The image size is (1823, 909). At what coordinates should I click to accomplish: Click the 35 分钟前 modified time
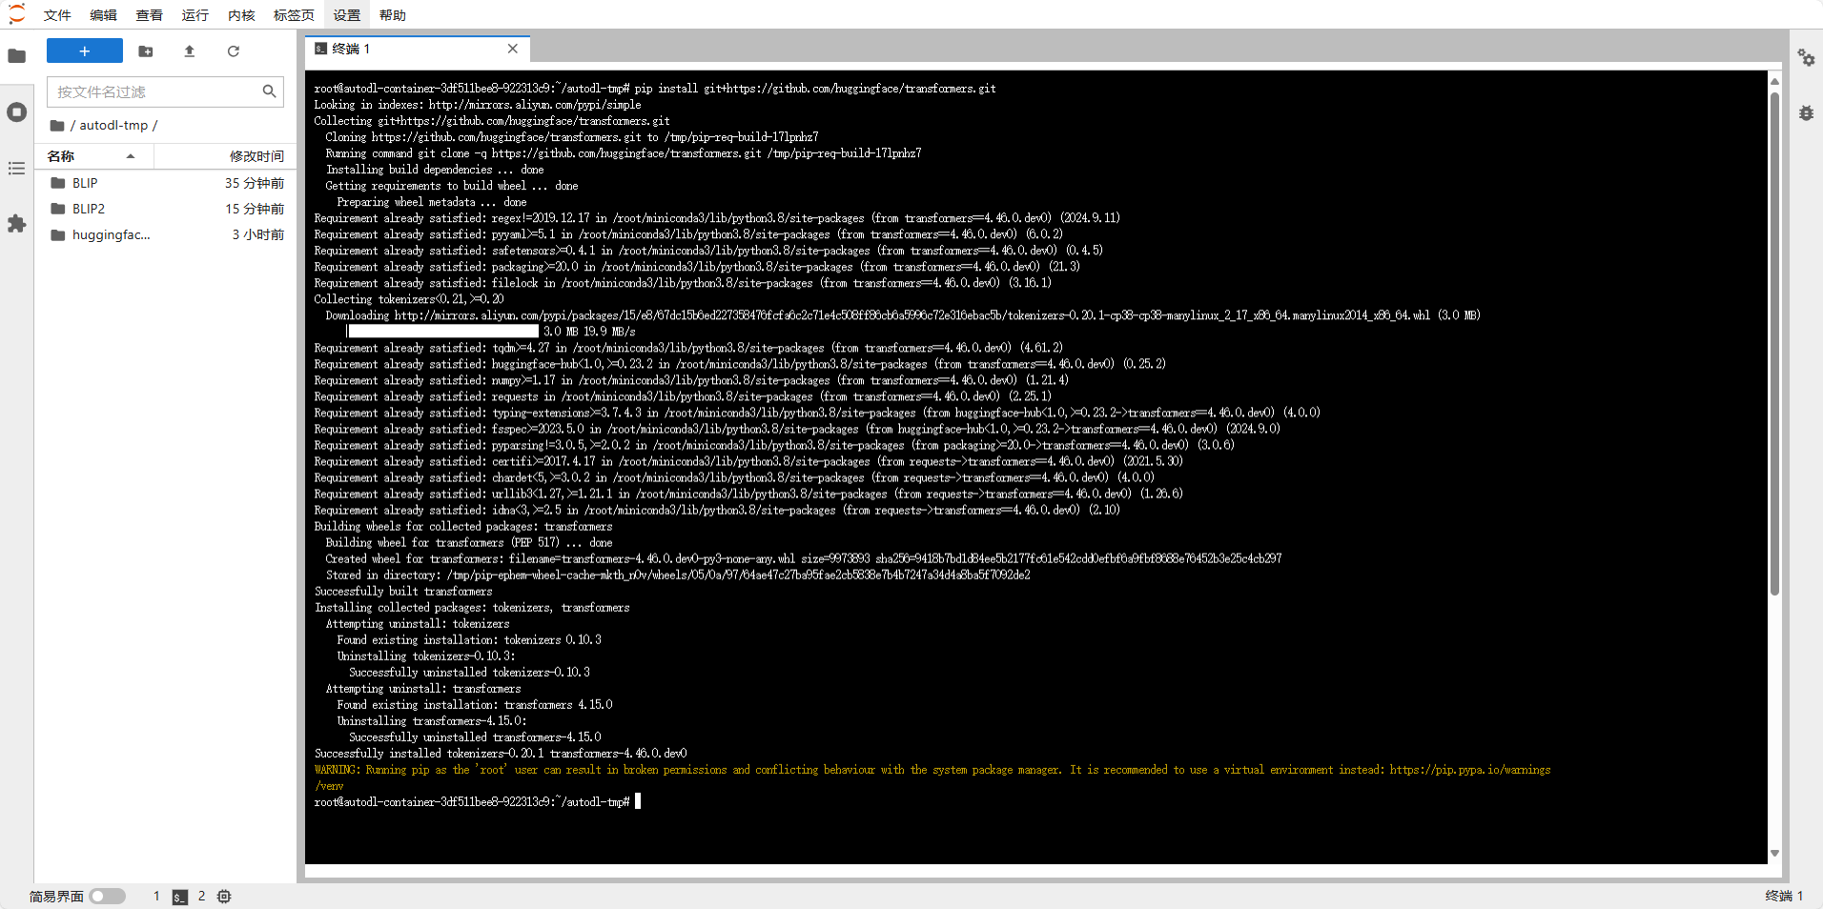[x=255, y=183]
